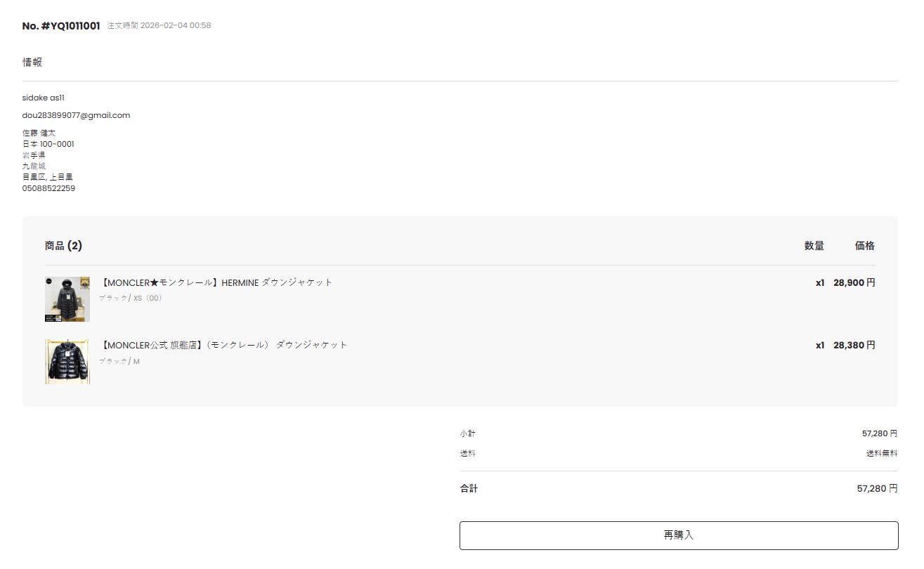Click the order time 2026-02-04 00:58
This screenshot has width=924, height=569.
coord(176,26)
